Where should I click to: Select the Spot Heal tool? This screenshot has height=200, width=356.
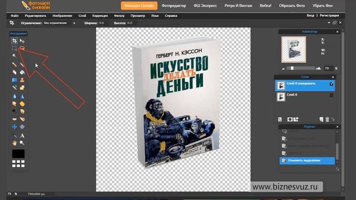(22, 119)
